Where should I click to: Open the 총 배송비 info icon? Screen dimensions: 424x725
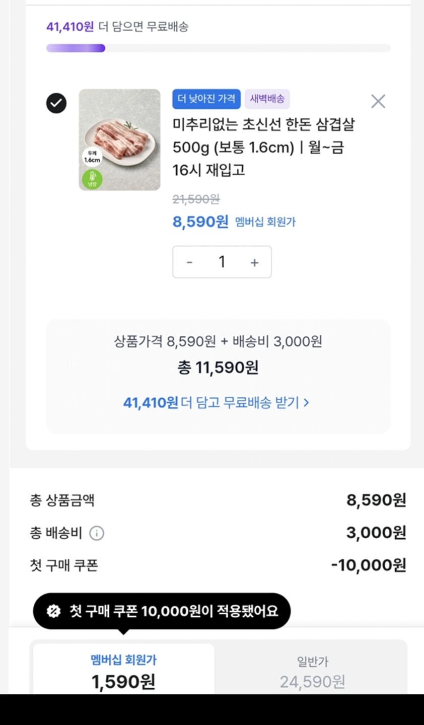tap(97, 533)
